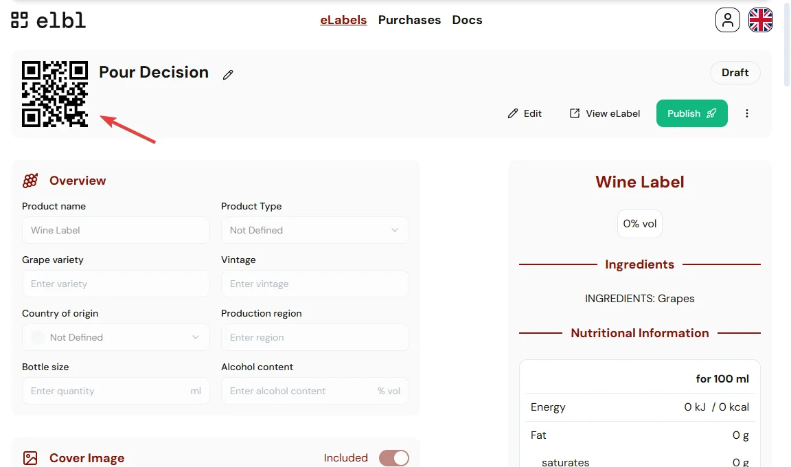Click the Cover Image section icon

[30, 458]
